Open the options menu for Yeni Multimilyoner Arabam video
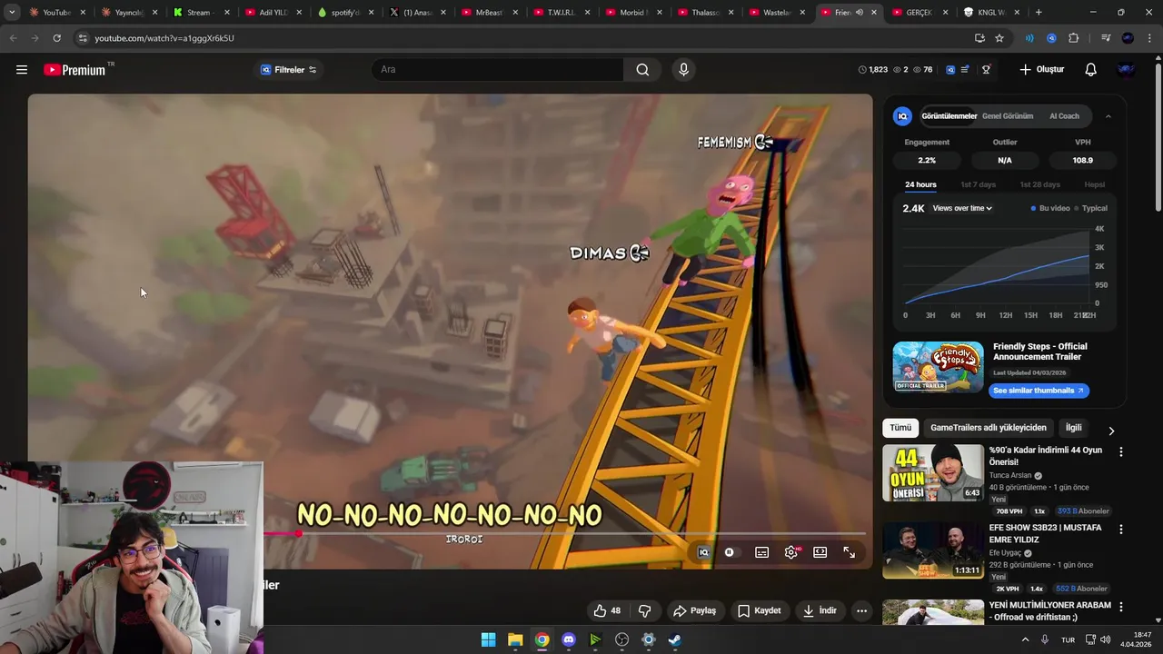 pyautogui.click(x=1121, y=606)
